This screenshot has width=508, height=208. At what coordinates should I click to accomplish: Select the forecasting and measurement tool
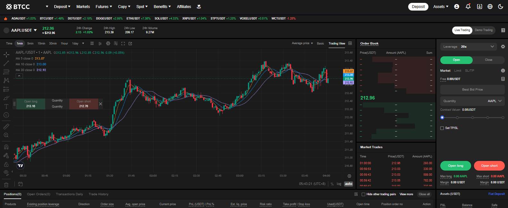tap(6, 89)
